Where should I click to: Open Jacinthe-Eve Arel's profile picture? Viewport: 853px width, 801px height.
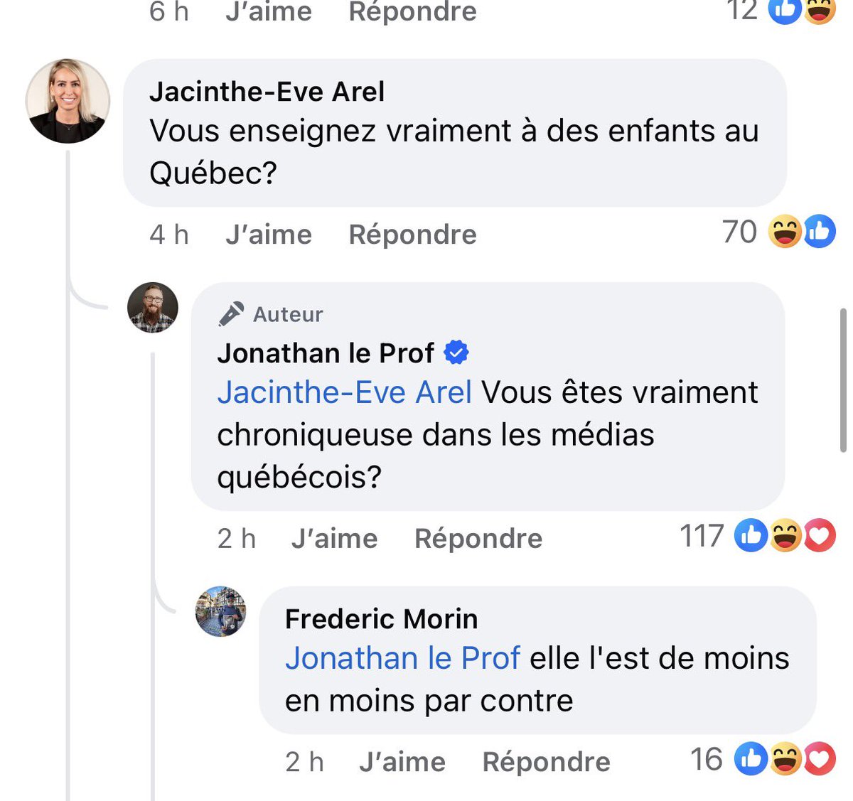pyautogui.click(x=68, y=101)
